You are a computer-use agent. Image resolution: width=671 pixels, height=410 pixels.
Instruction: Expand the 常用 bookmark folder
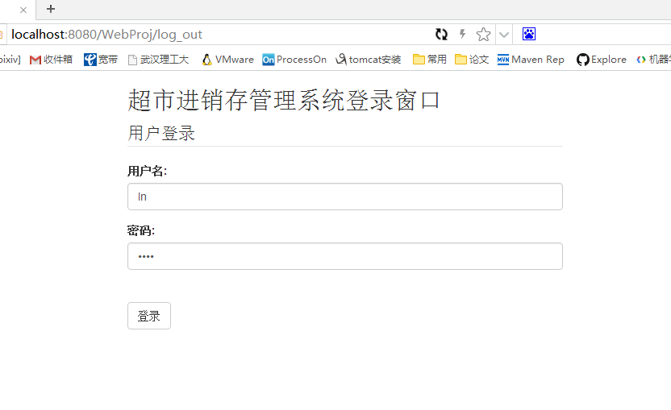430,60
